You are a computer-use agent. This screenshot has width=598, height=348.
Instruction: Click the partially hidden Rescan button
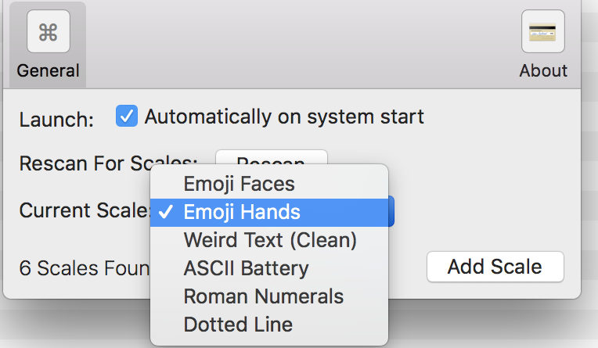(x=271, y=157)
